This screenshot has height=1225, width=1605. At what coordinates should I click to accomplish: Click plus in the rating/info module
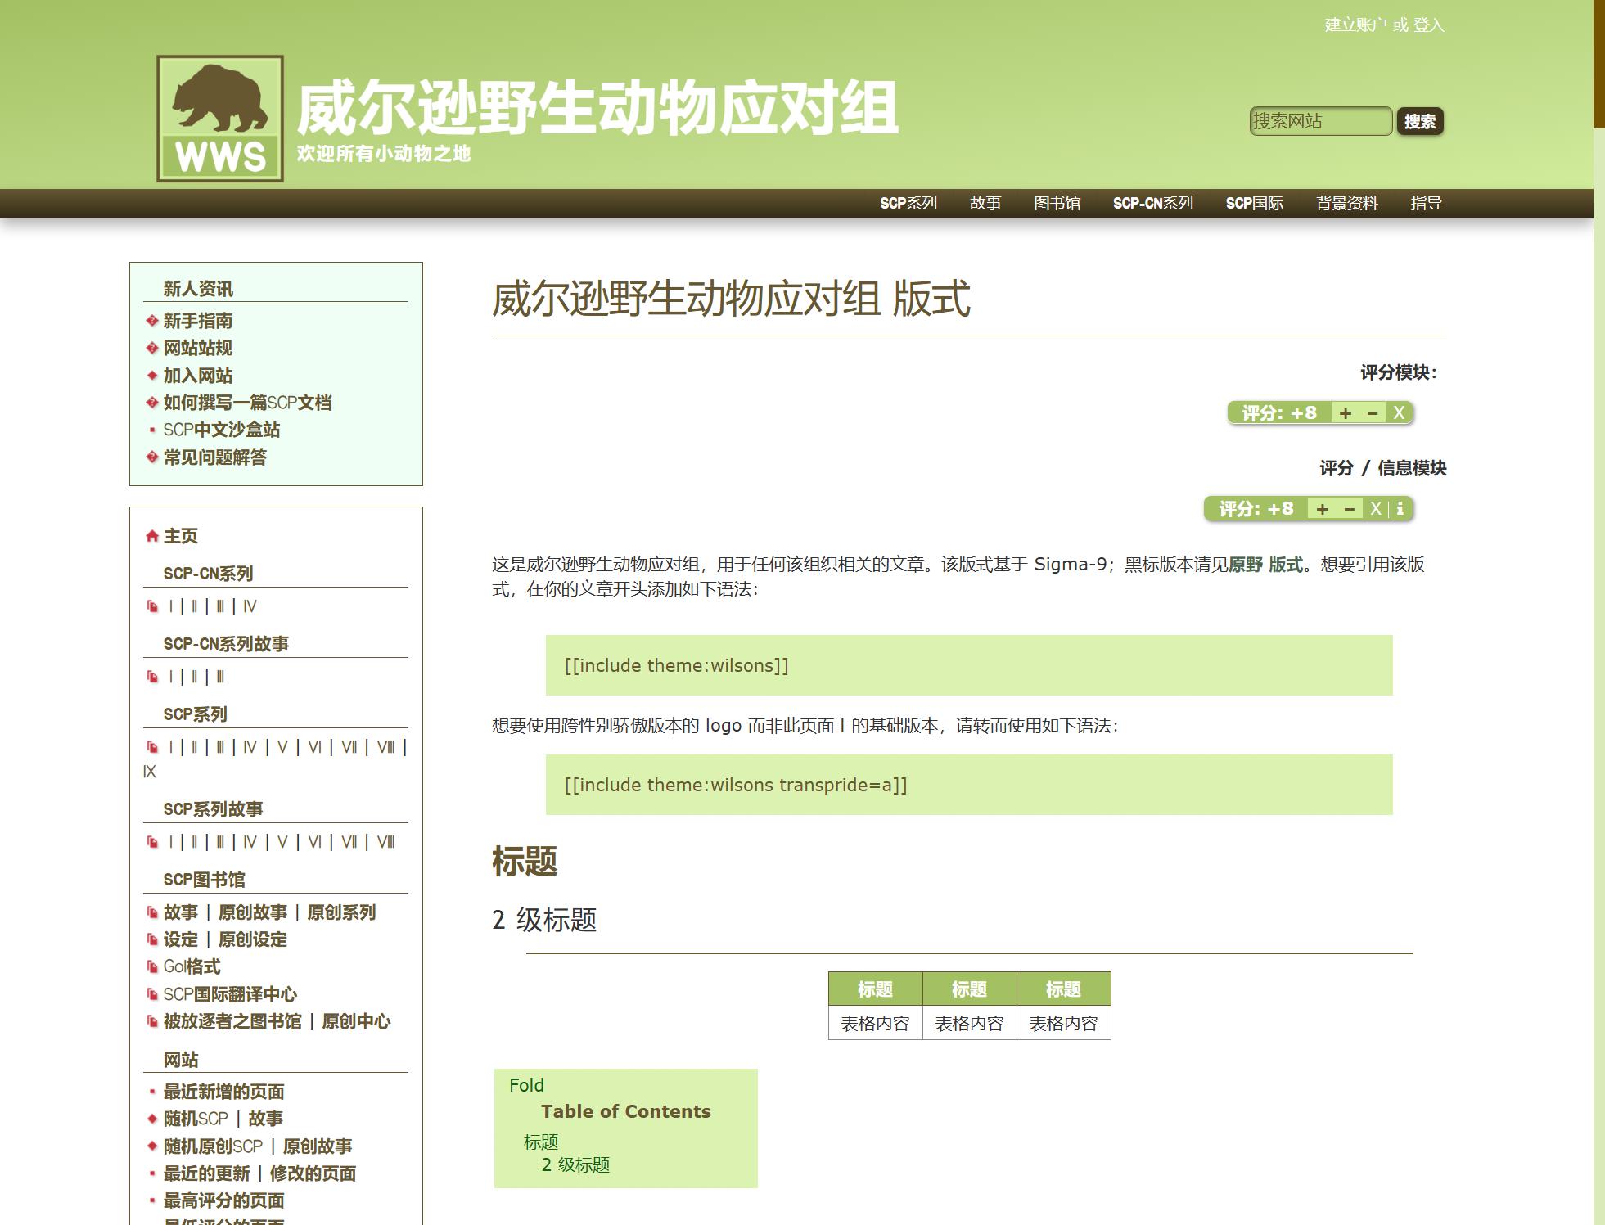[1322, 509]
